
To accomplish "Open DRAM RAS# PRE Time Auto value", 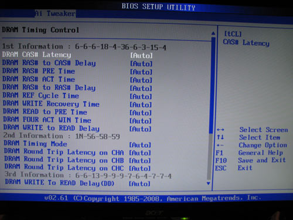I will point(141,72).
